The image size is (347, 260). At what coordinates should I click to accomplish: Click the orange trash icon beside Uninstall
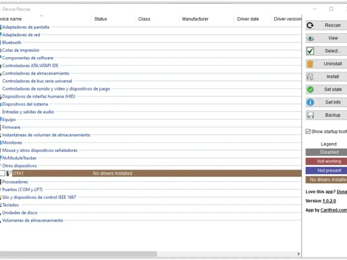(310, 64)
